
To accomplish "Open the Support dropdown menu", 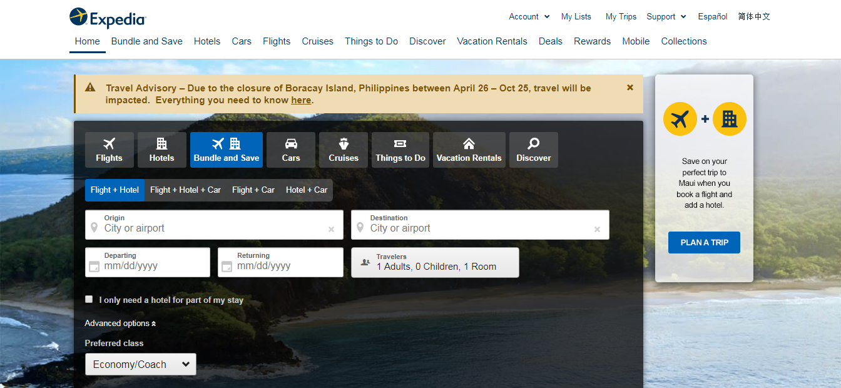I will 666,17.
